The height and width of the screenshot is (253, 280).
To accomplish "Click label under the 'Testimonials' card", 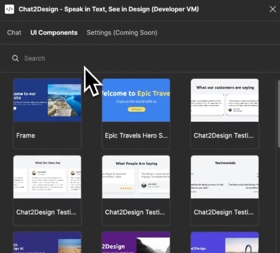I will click(223, 212).
